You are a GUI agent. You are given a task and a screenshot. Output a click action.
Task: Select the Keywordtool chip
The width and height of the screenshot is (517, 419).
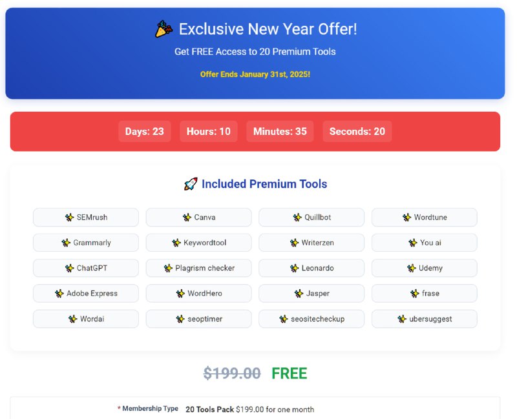coord(199,243)
